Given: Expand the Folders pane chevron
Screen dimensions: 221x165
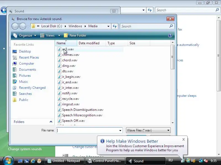Looking at the screenshot, I should [51, 122].
